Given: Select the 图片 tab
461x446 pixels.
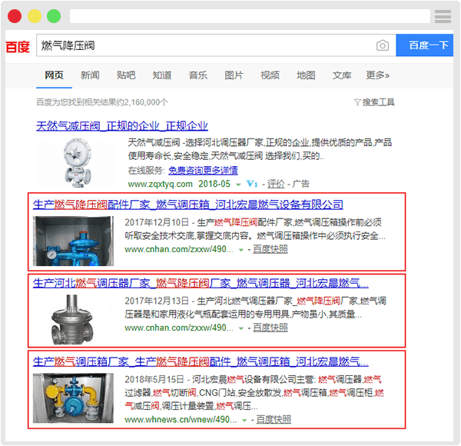Looking at the screenshot, I should point(234,75).
